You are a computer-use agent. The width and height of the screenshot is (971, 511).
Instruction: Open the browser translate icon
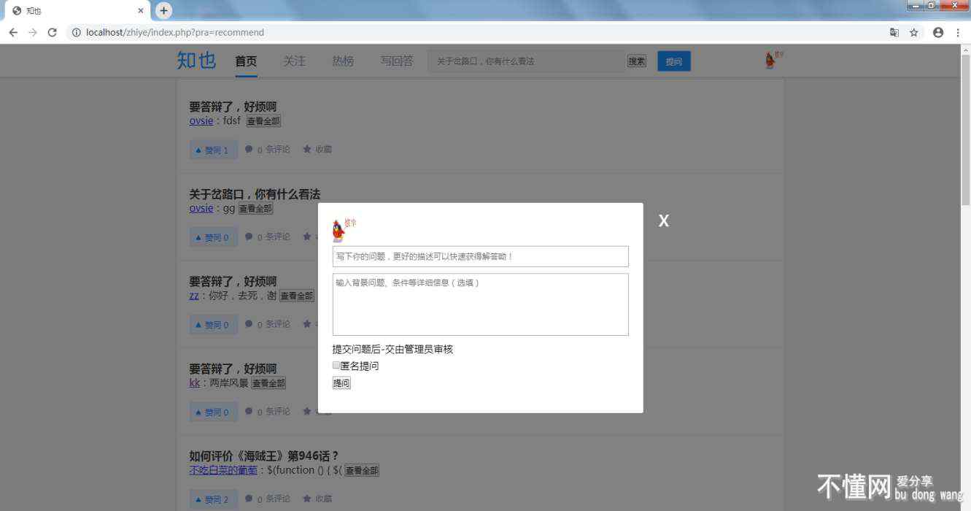pyautogui.click(x=894, y=32)
